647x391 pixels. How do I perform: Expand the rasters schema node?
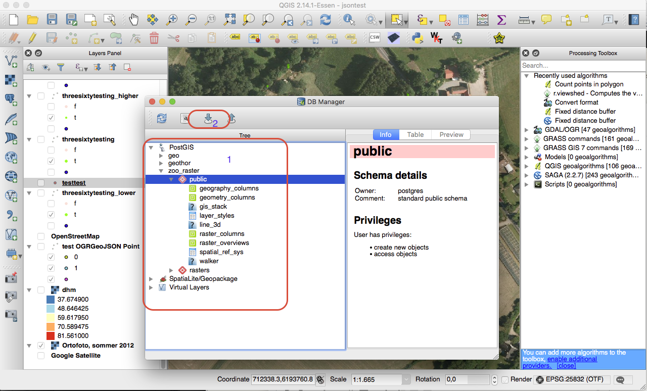(x=171, y=270)
